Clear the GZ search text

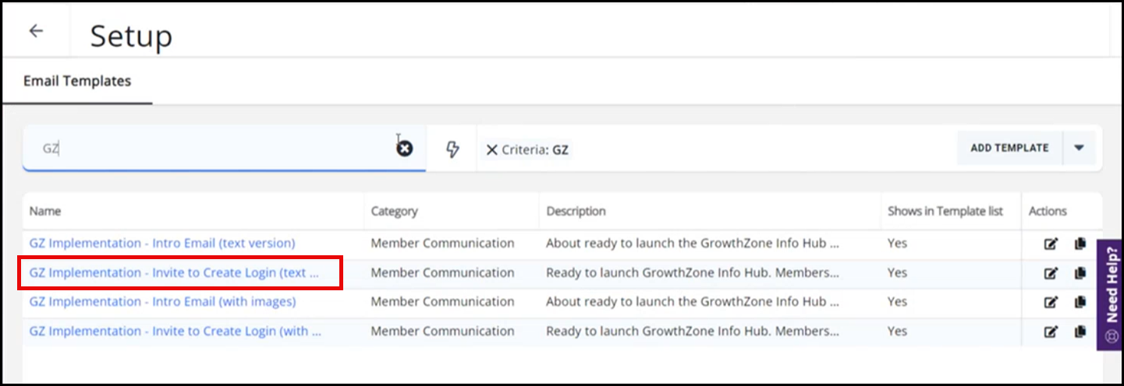click(x=404, y=149)
